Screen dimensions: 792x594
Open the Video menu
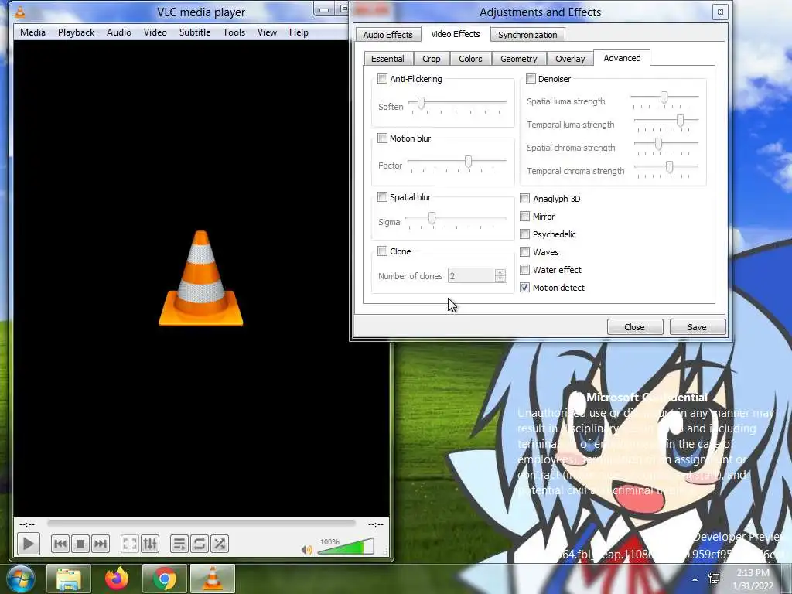point(155,32)
